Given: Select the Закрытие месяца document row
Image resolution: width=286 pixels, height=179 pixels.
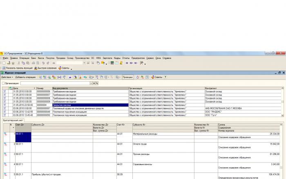Looking at the screenshot, I should point(142,105).
